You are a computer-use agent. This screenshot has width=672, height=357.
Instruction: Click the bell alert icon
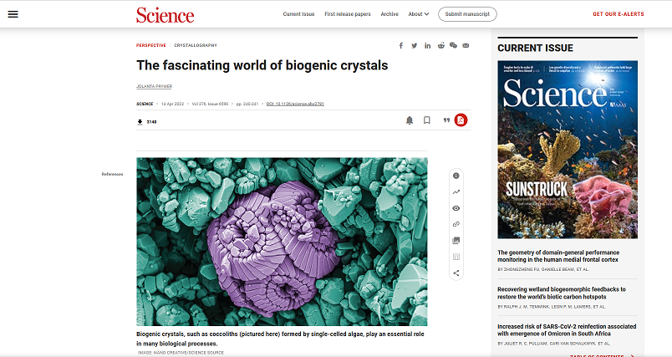coord(410,120)
